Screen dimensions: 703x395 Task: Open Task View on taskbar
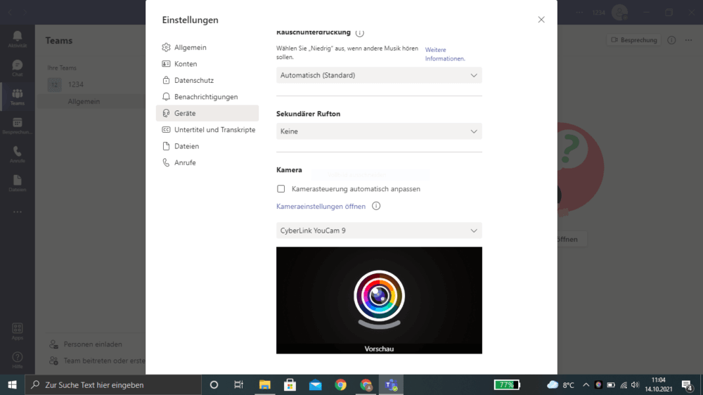[x=238, y=384]
